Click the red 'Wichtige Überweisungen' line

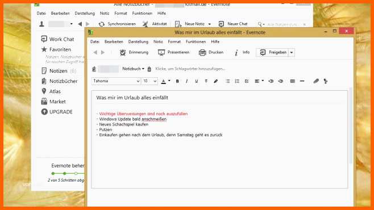pyautogui.click(x=142, y=114)
